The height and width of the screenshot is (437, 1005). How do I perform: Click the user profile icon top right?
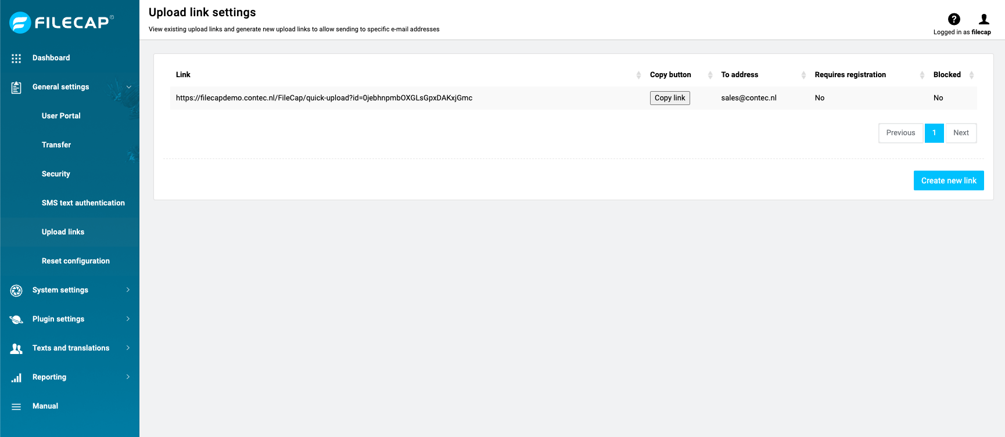click(x=984, y=19)
